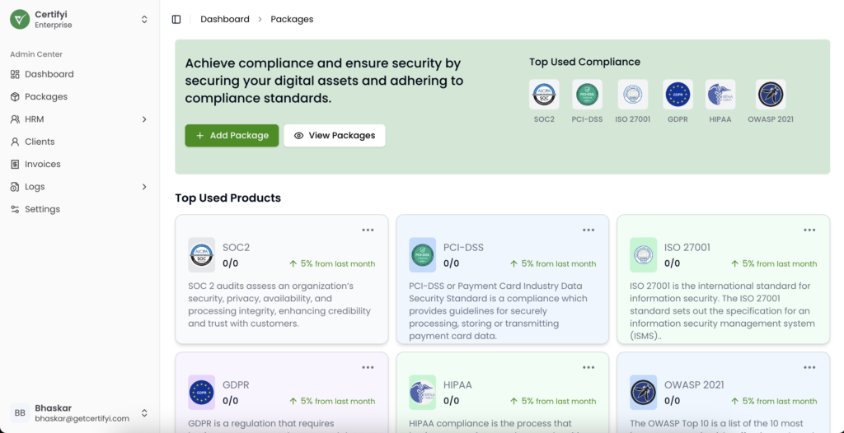The height and width of the screenshot is (433, 844).
Task: Click the Packages breadcrumb
Action: click(292, 20)
